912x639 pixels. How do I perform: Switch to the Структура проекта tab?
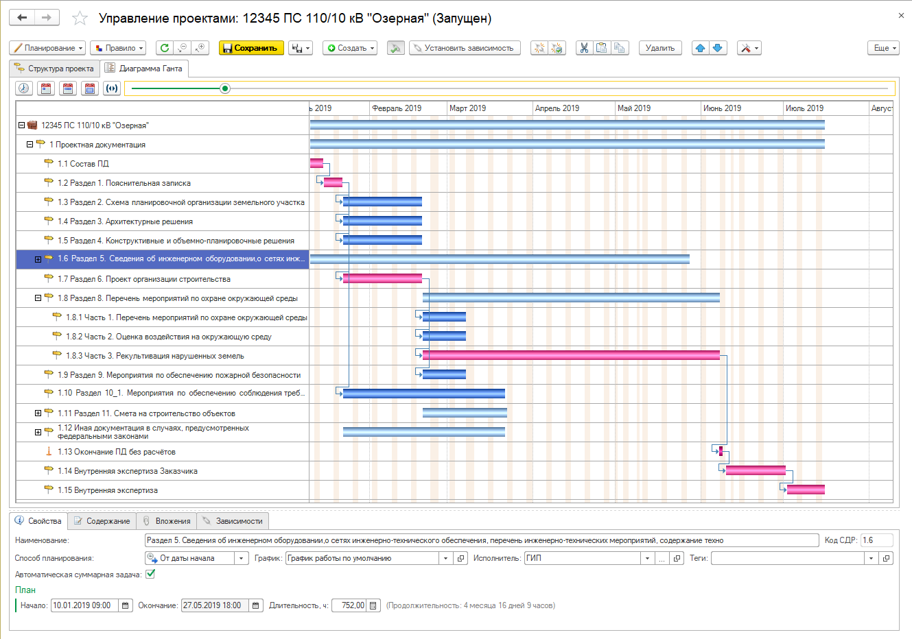(x=55, y=69)
